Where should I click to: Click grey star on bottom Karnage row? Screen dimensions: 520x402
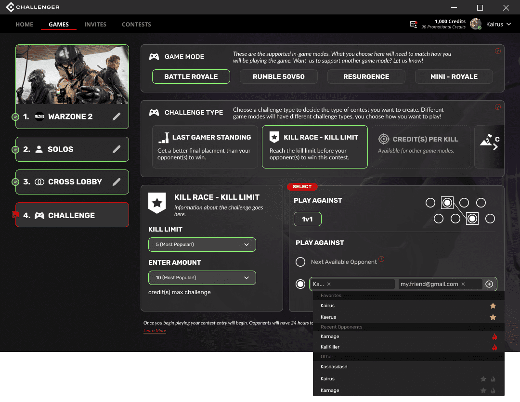483,390
